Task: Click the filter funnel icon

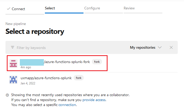Action: pyautogui.click(x=13, y=48)
